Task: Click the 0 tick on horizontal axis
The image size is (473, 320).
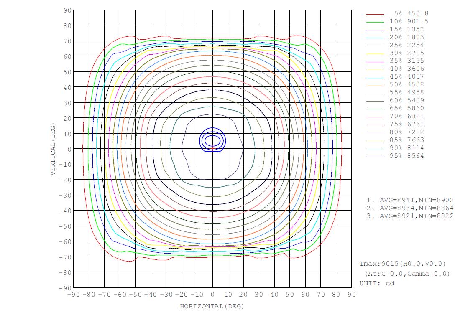Action: coord(212,295)
